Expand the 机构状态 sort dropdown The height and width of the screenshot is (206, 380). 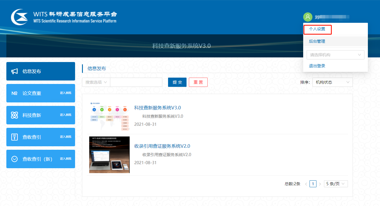pos(332,82)
